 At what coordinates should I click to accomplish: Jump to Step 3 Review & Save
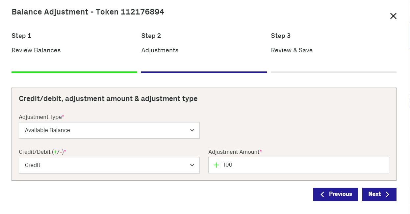(292, 43)
